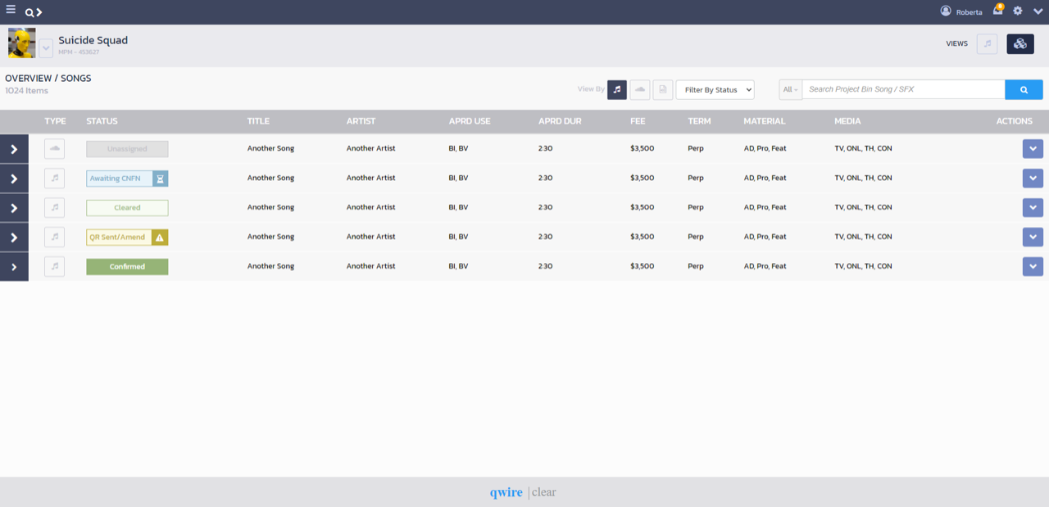1049x507 pixels.
Task: Focus the Search Project Bin Song field
Action: point(903,89)
